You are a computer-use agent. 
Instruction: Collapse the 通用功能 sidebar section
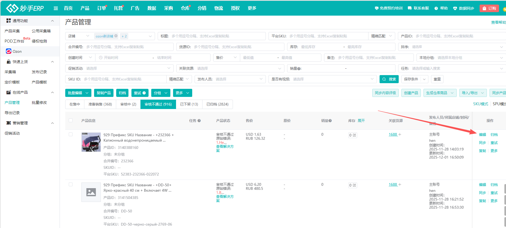52,21
